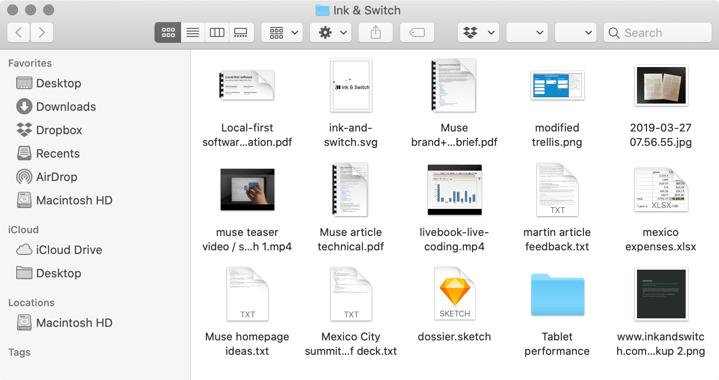Select the Muse article technical.pdf icon

click(350, 190)
